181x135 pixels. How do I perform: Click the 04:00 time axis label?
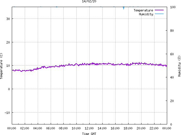click(37, 128)
